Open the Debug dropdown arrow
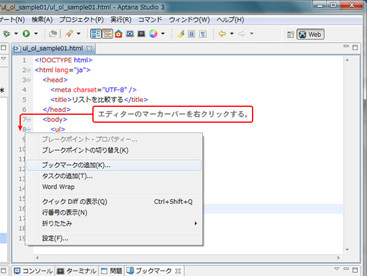Screen dimensions: 367x276 coord(16,34)
